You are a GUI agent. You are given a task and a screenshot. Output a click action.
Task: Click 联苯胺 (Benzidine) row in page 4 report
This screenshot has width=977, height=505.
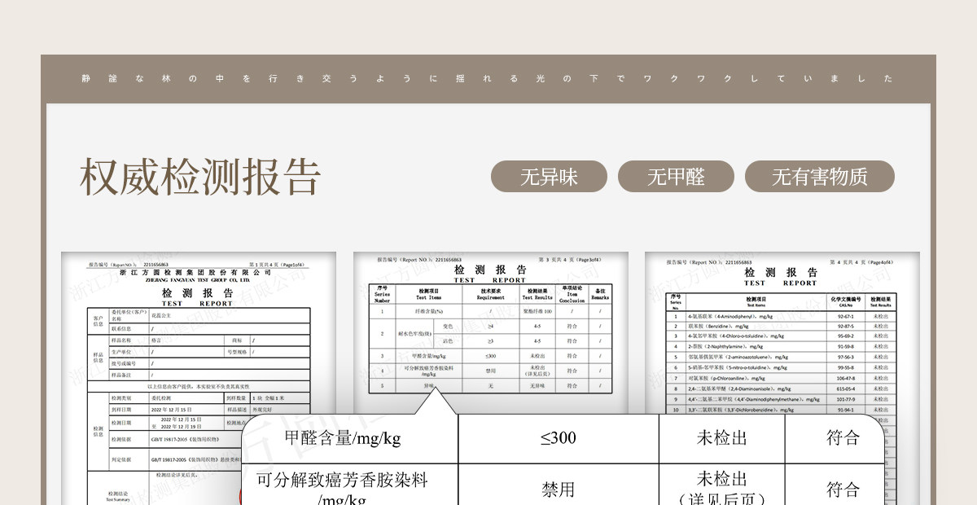782,326
